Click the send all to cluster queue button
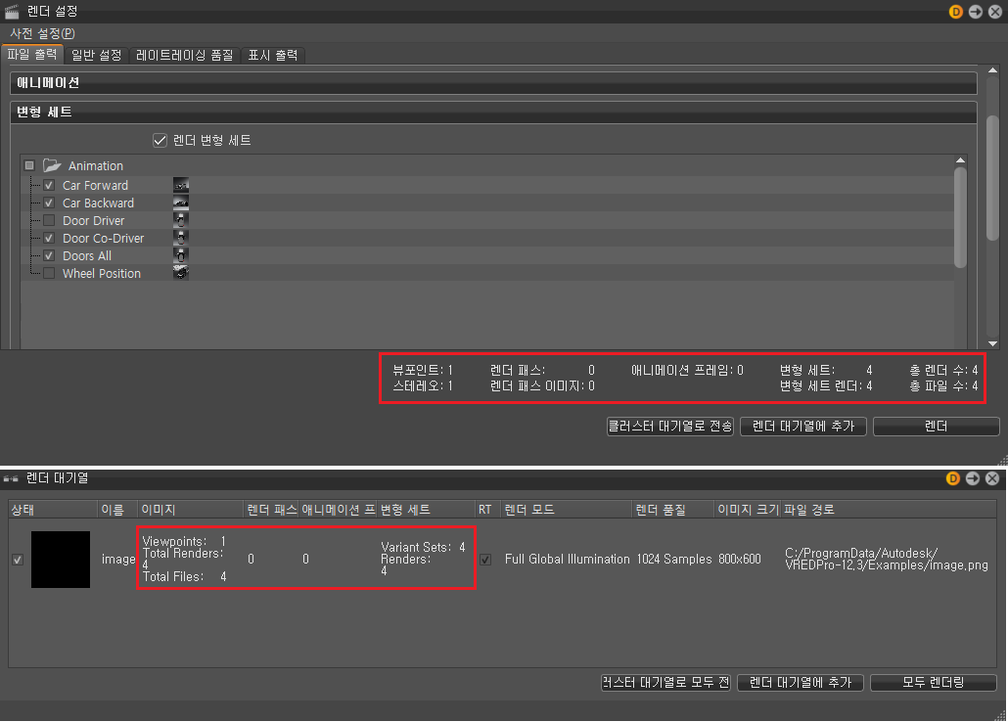Screen dimensions: 1008x722 click(665, 682)
